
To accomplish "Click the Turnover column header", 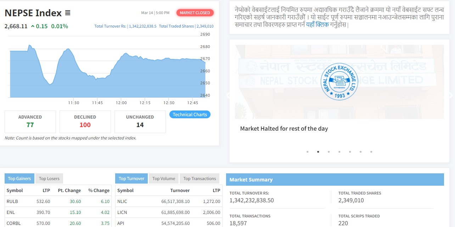I will click(180, 190).
